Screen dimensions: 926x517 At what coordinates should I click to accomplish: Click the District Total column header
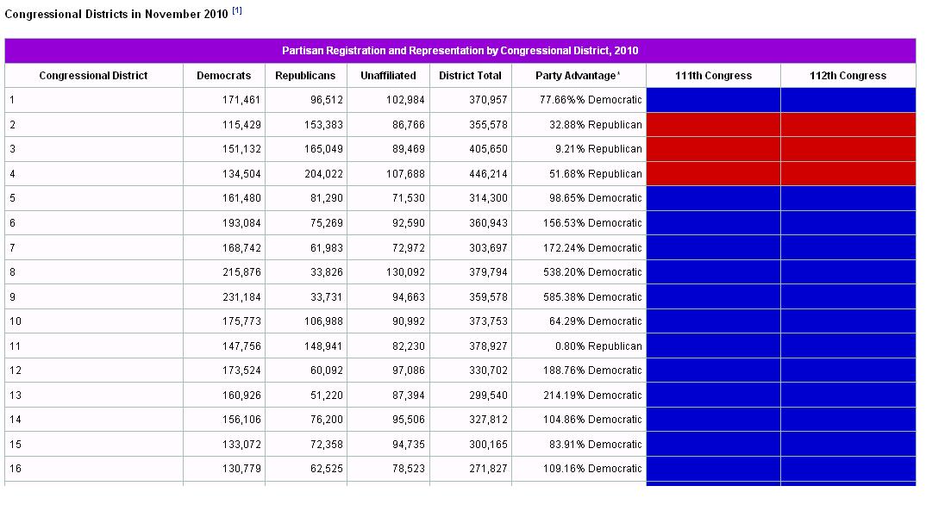470,76
